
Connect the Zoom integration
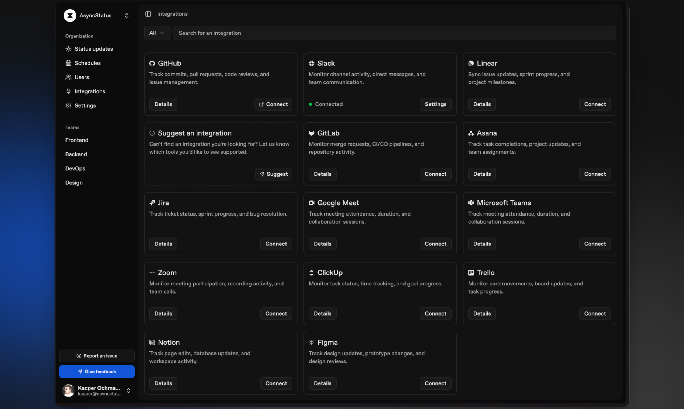tap(276, 313)
